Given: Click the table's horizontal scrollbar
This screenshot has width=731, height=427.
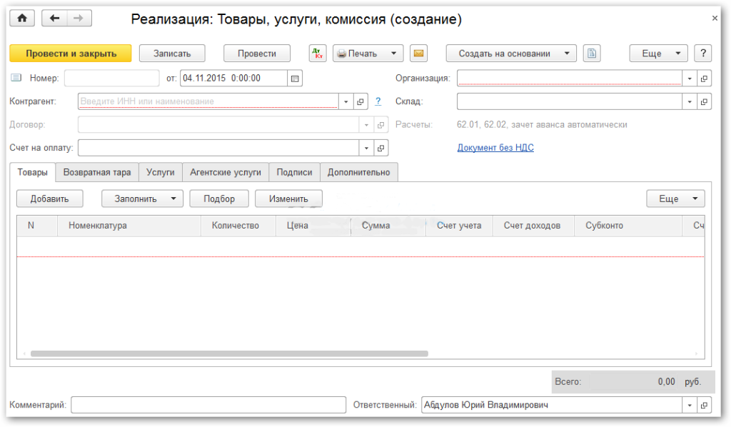Looking at the screenshot, I should pyautogui.click(x=228, y=353).
